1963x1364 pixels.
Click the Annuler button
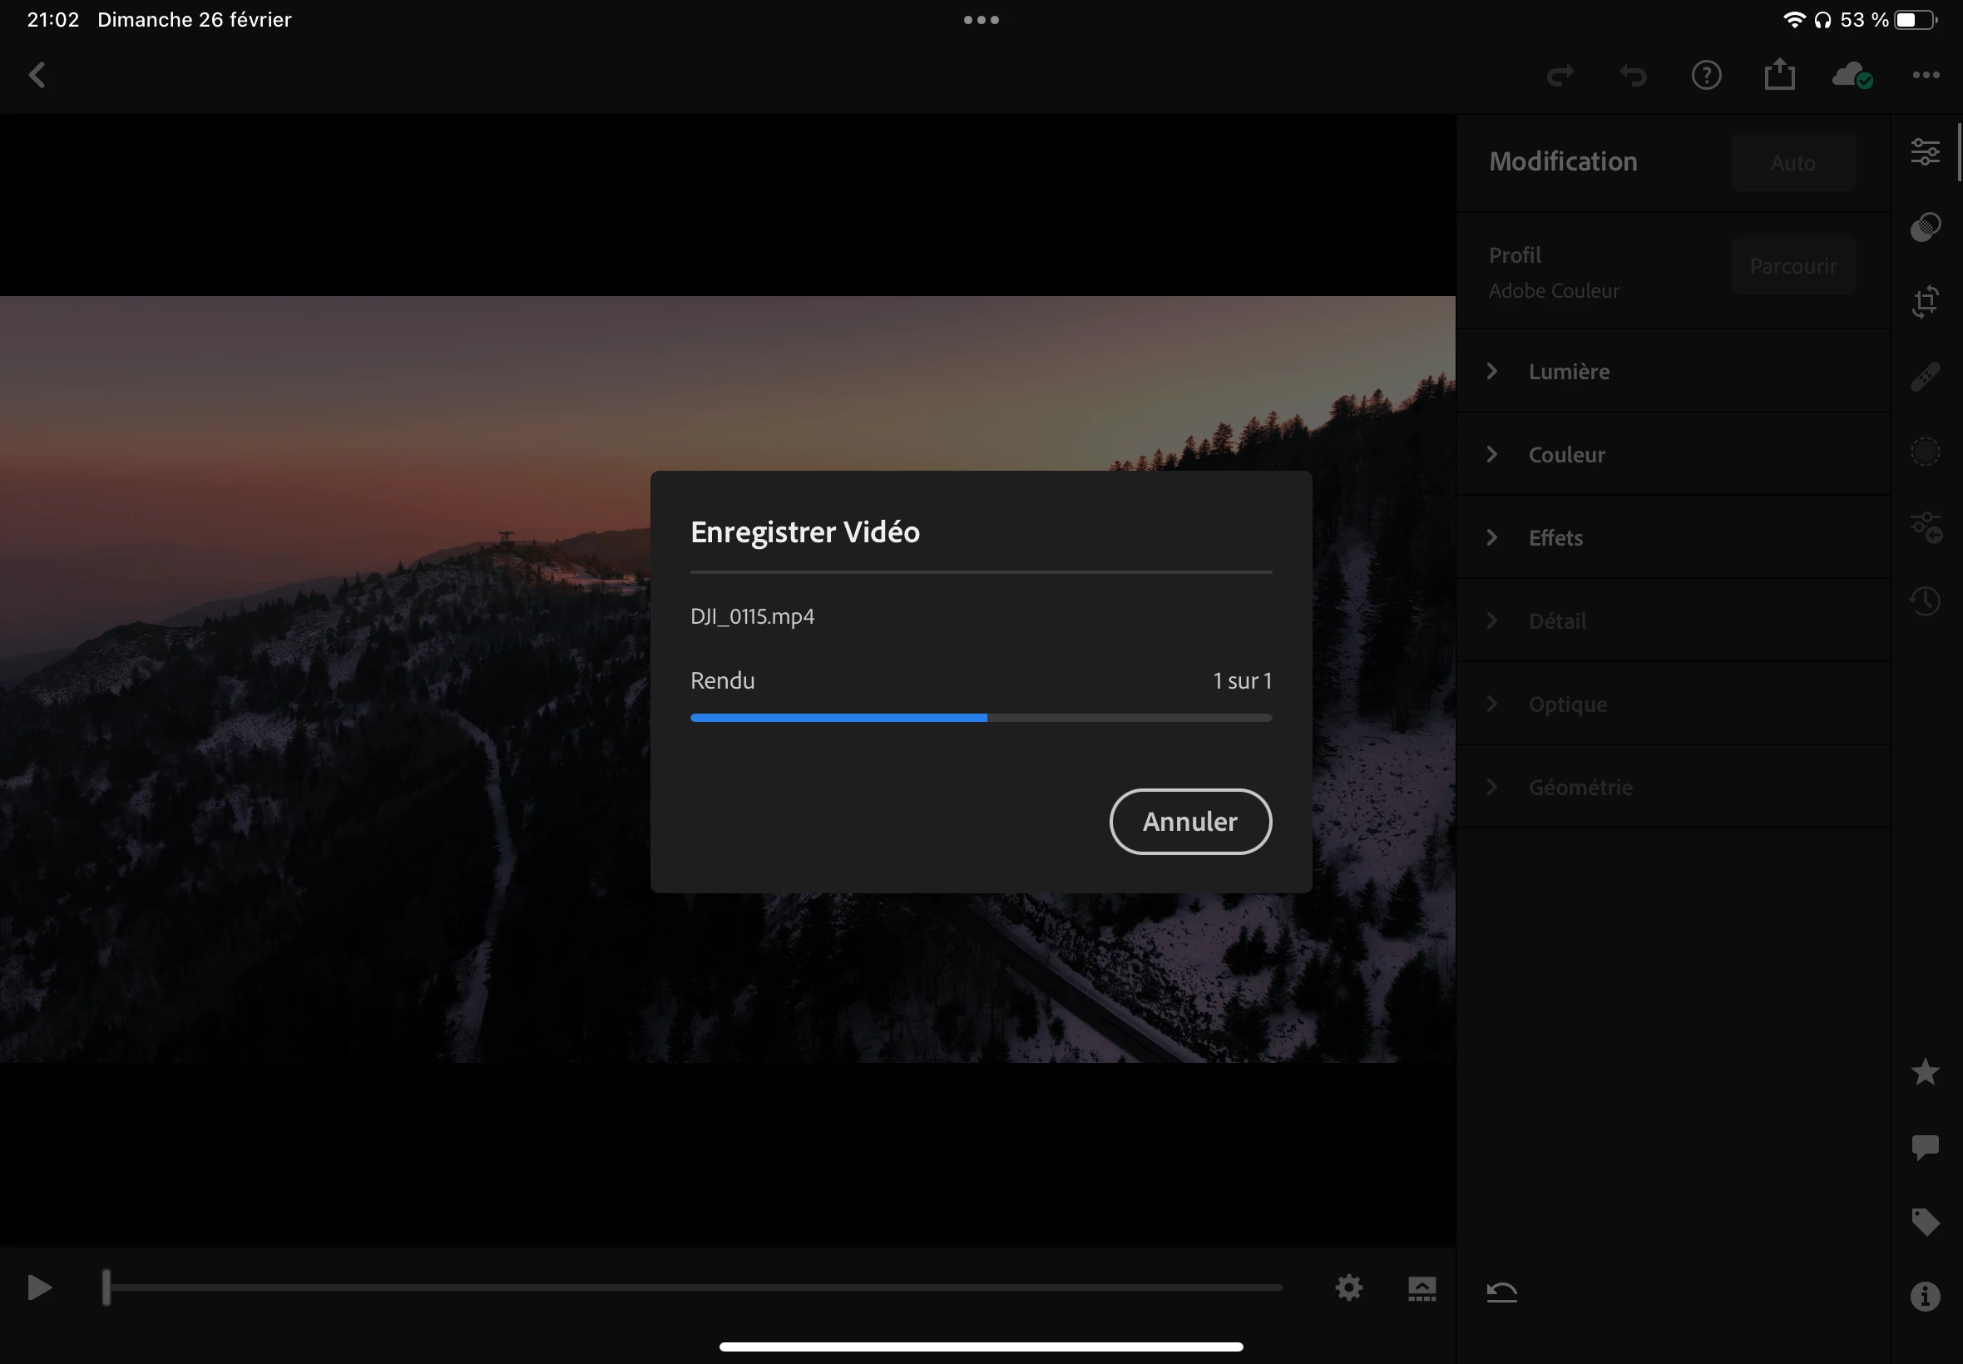coord(1189,821)
